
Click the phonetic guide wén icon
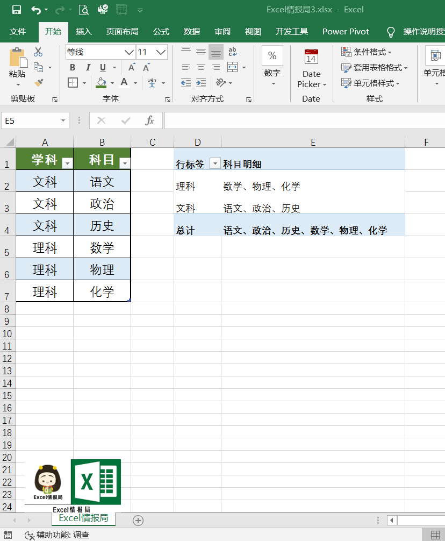[152, 83]
